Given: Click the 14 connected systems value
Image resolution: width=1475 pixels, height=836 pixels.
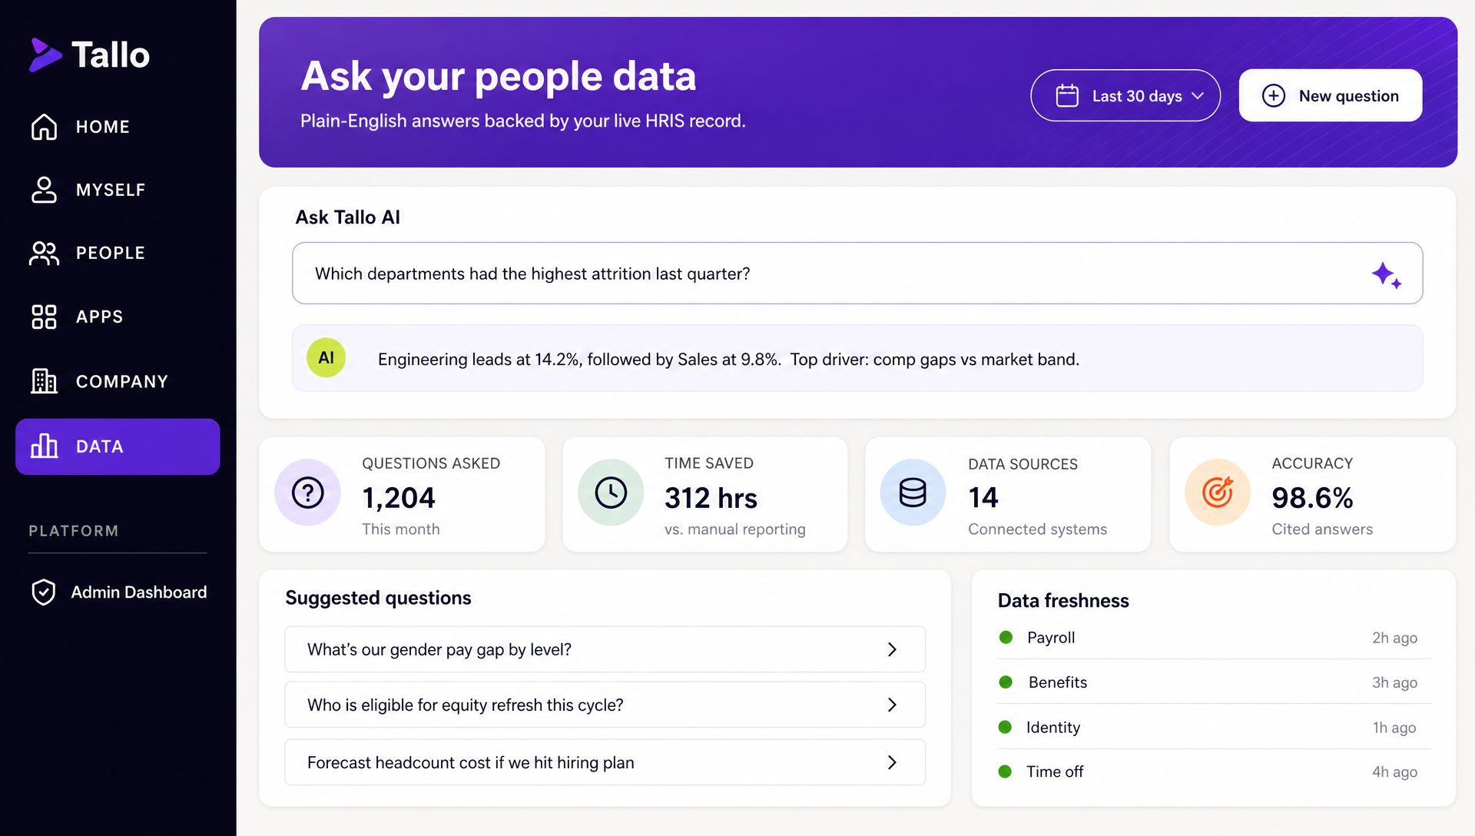Looking at the screenshot, I should pos(983,498).
